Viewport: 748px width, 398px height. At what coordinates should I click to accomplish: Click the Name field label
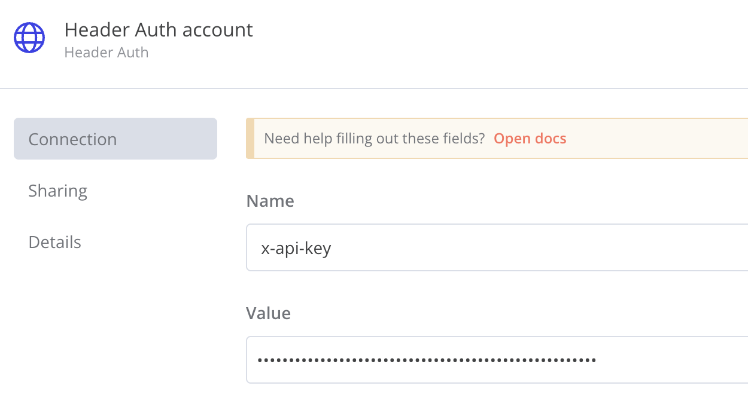coord(270,201)
